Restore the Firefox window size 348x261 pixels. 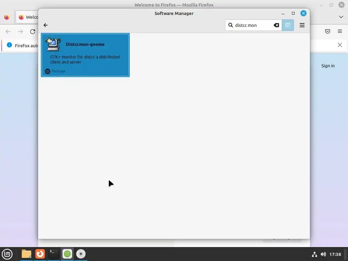pos(331,5)
